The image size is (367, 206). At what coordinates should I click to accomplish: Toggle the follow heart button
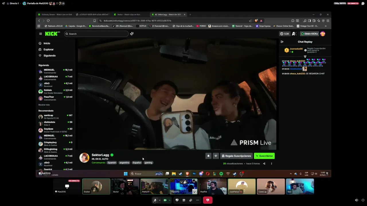[x=216, y=156]
